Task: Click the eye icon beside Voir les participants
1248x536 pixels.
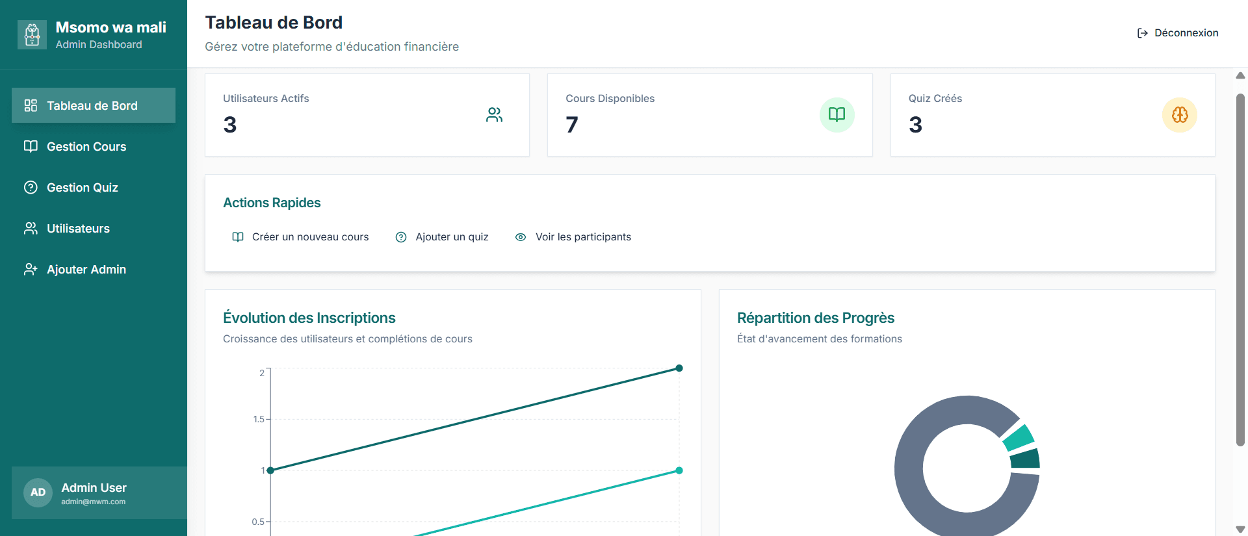Action: click(x=521, y=237)
